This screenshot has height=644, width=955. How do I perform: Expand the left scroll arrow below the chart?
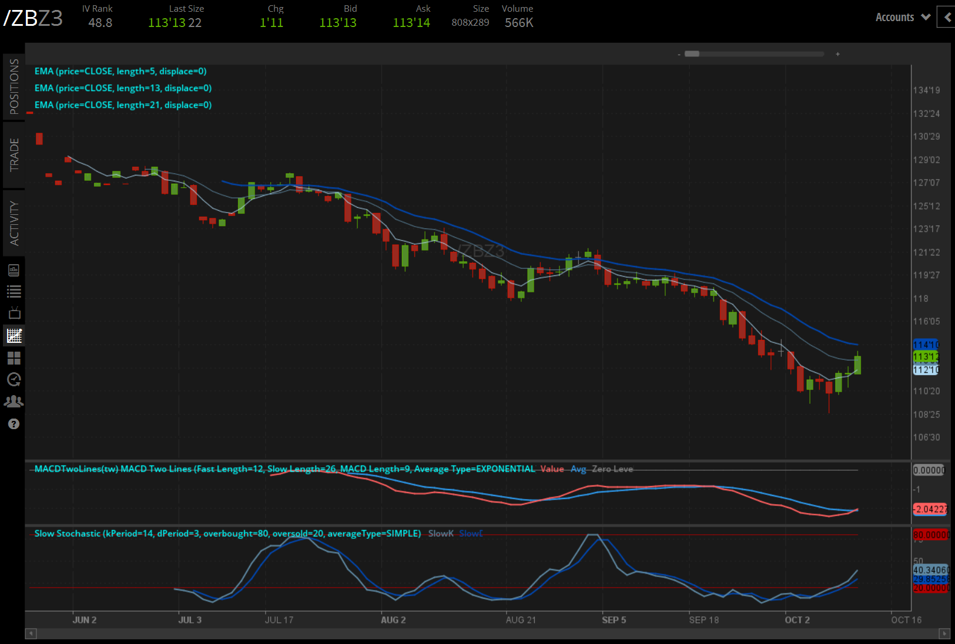[x=31, y=634]
